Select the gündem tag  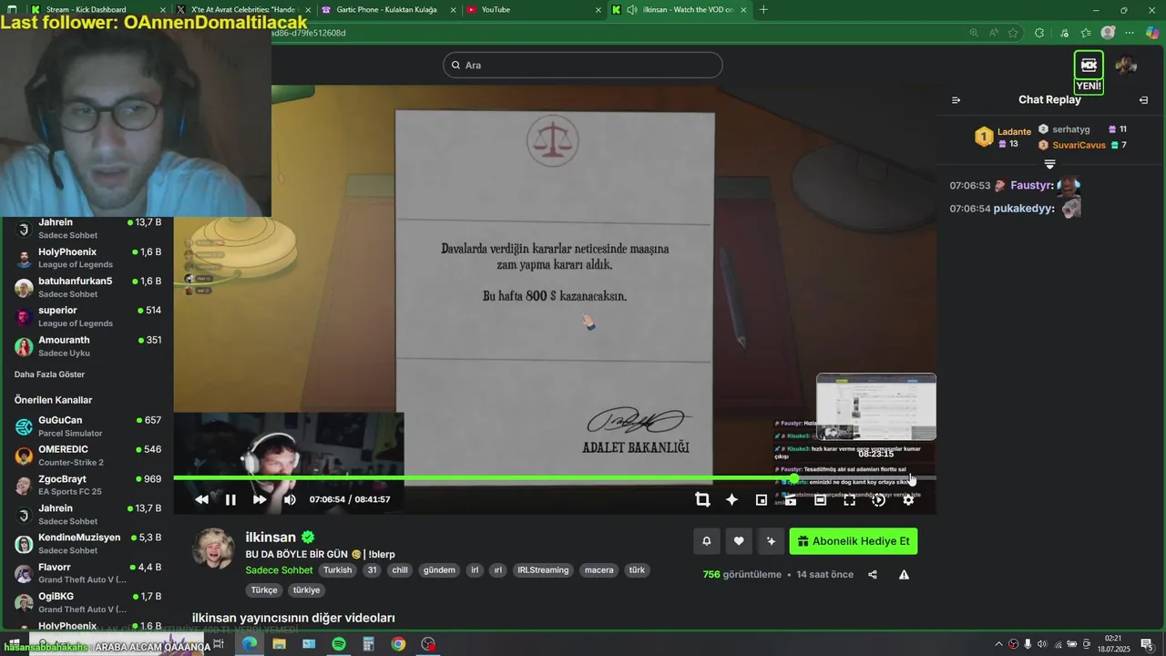pos(439,570)
